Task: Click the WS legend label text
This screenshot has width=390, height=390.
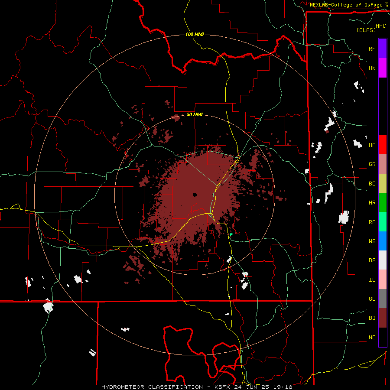Action: point(372,241)
